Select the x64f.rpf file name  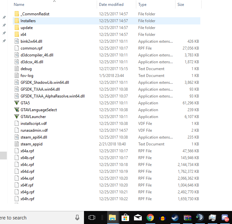click(x=27, y=185)
